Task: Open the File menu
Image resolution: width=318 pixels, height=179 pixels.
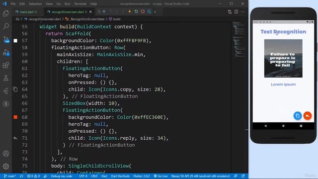Action: (x=13, y=3)
